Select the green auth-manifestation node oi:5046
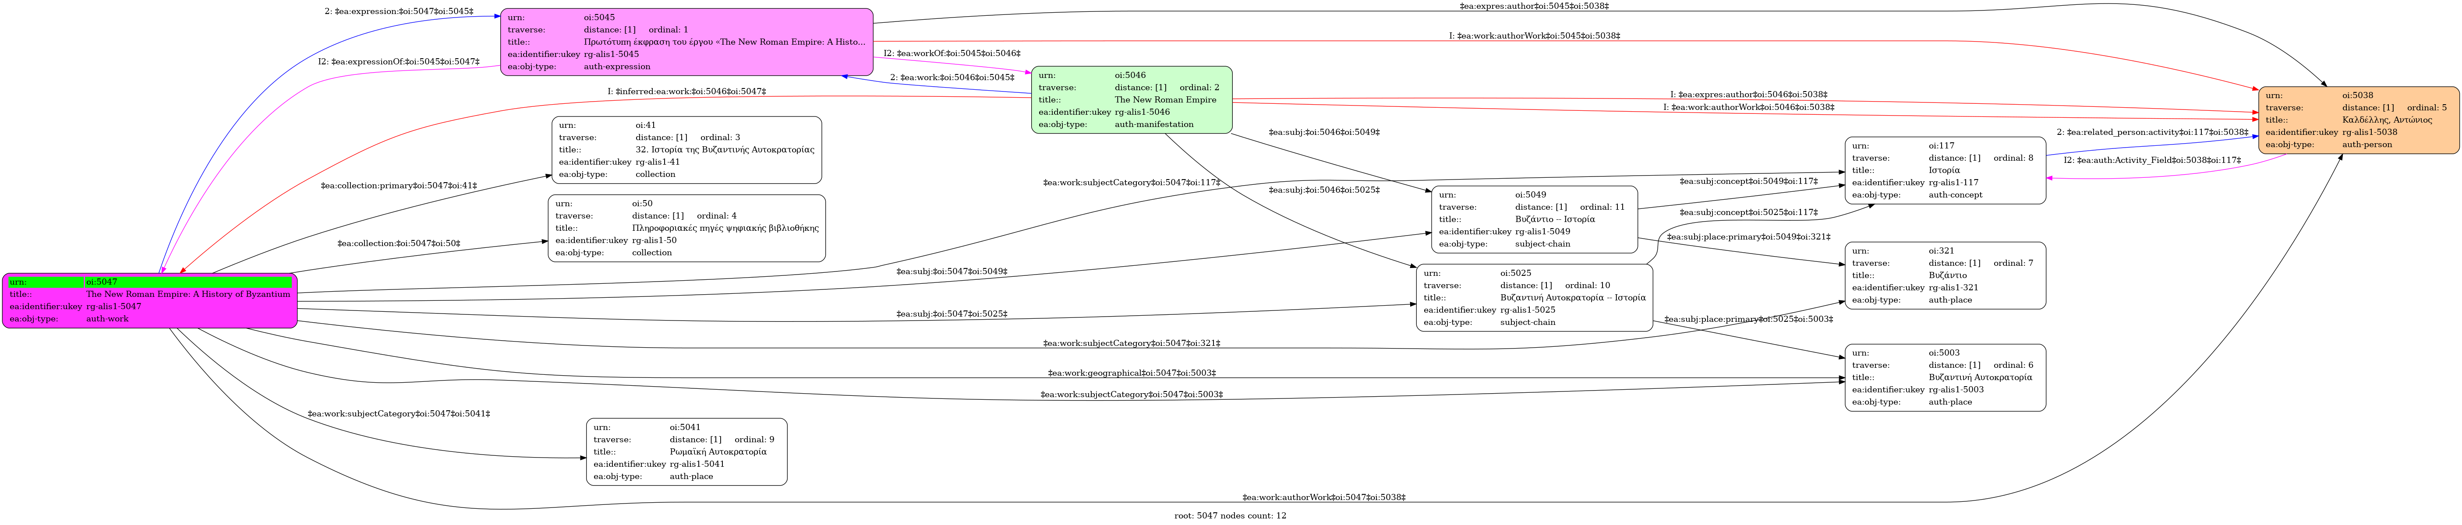Viewport: 2462px width, 525px height. click(1132, 99)
